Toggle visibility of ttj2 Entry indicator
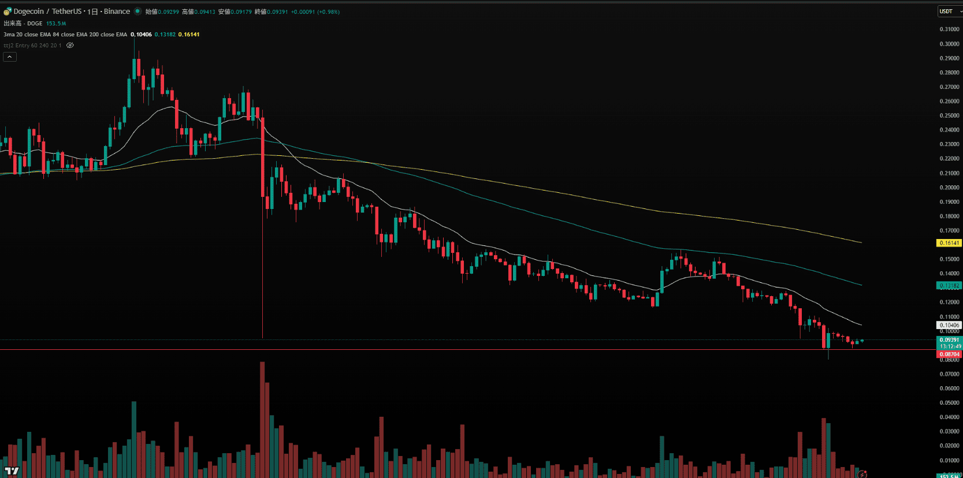This screenshot has width=963, height=478. pyautogui.click(x=70, y=46)
